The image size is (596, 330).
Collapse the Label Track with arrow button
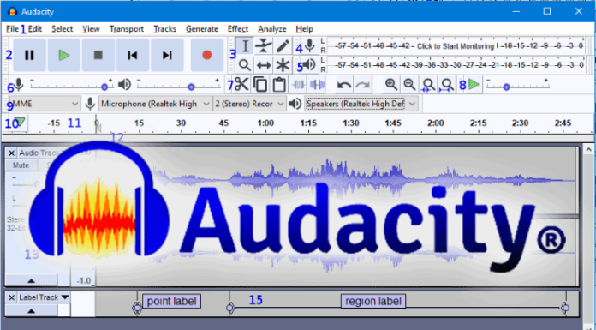point(31,310)
